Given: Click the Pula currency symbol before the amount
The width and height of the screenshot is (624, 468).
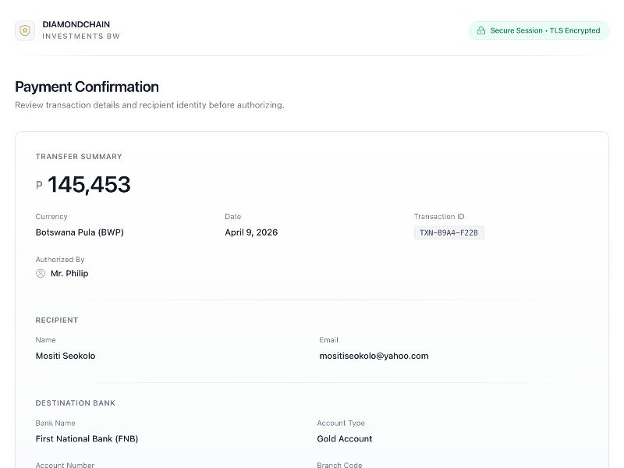Looking at the screenshot, I should 39,186.
